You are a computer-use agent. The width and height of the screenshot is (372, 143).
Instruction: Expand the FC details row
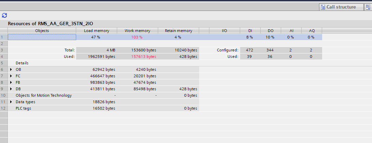[11, 76]
